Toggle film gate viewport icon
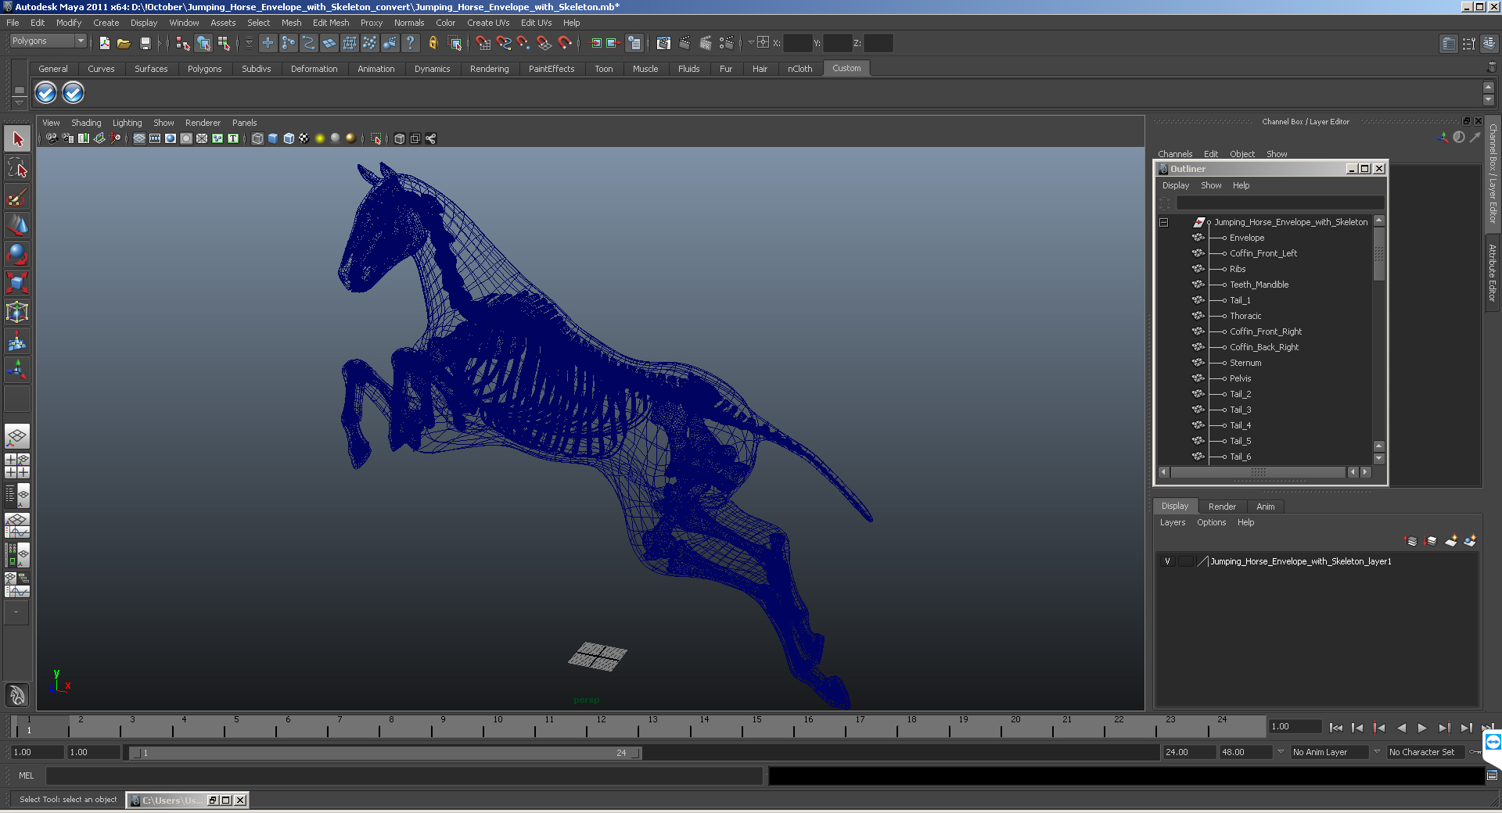 155,138
